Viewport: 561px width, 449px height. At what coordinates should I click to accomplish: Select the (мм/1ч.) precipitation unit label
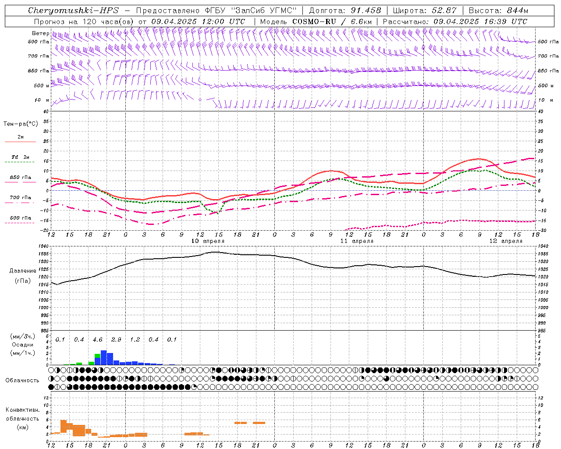tap(22, 353)
